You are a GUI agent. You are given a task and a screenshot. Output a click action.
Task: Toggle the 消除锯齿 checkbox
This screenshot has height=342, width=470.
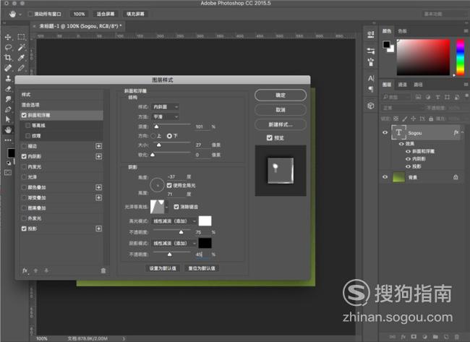(x=176, y=207)
